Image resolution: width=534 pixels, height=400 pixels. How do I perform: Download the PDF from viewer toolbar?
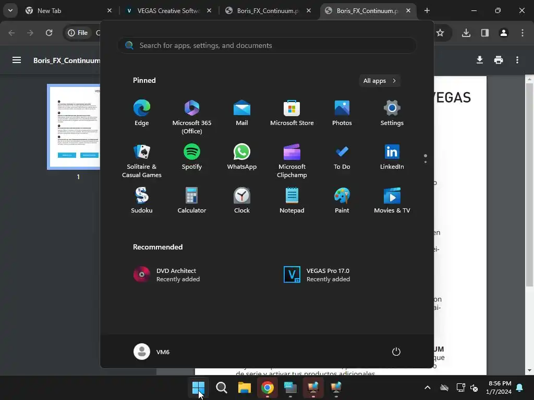[x=480, y=60]
